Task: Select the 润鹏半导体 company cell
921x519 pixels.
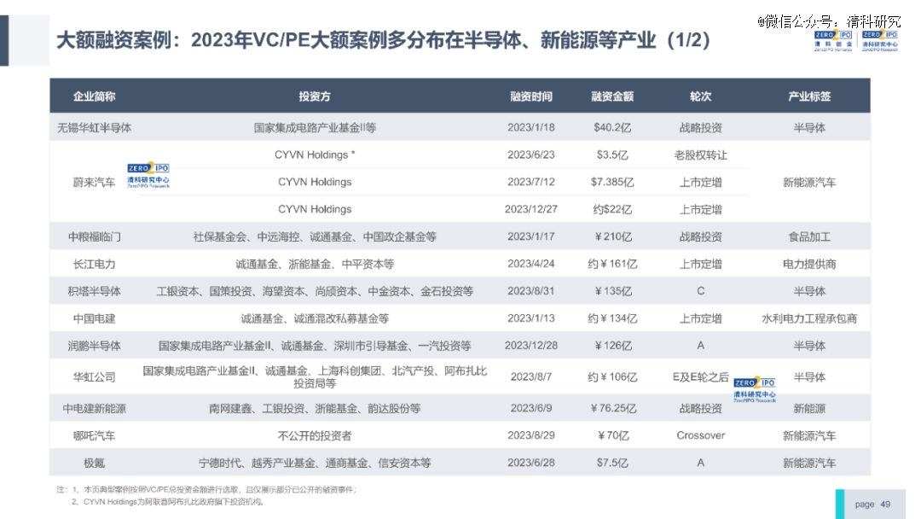Action: pyautogui.click(x=94, y=346)
